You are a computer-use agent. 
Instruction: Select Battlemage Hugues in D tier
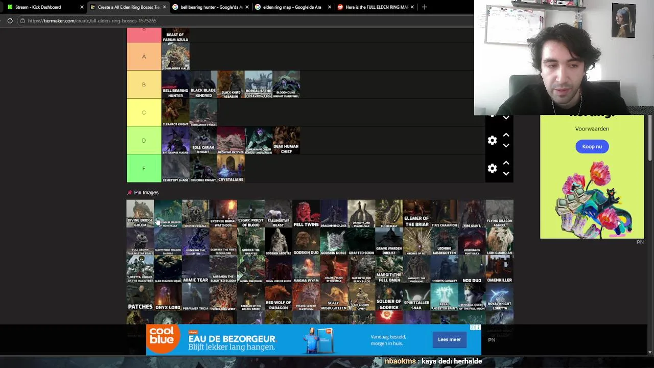(175, 141)
